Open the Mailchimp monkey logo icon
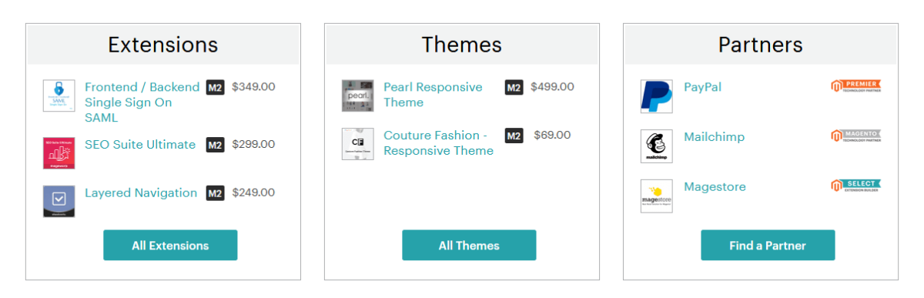This screenshot has height=298, width=924. tap(657, 146)
